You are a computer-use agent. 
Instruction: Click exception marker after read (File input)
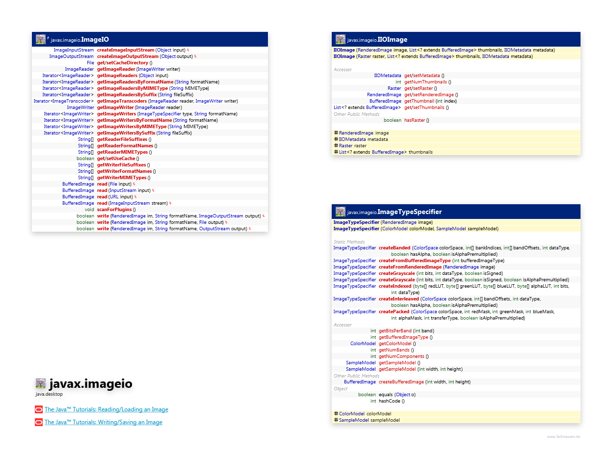tap(134, 184)
